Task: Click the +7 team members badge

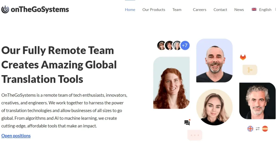Action: (185, 46)
